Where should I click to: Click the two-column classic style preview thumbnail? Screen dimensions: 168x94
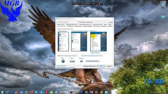click(79, 42)
